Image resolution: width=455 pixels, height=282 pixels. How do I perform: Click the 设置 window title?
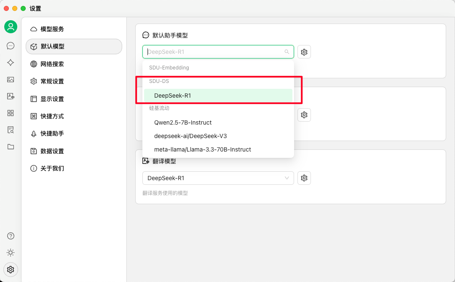click(35, 8)
